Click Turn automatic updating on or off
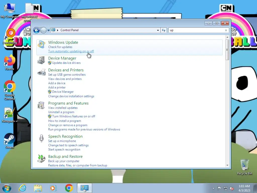This screenshot has height=193, width=257. [71, 51]
